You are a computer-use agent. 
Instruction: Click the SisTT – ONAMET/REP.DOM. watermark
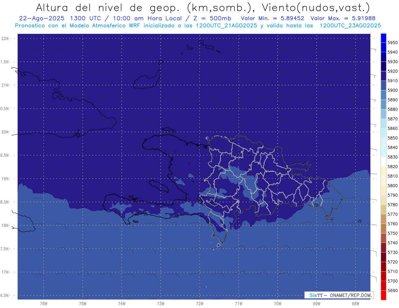tap(338, 295)
